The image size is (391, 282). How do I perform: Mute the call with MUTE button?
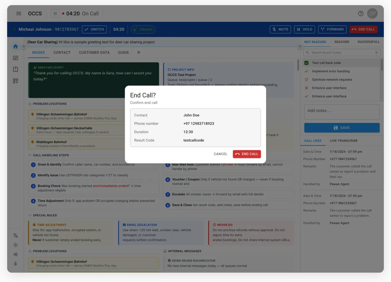click(x=280, y=30)
